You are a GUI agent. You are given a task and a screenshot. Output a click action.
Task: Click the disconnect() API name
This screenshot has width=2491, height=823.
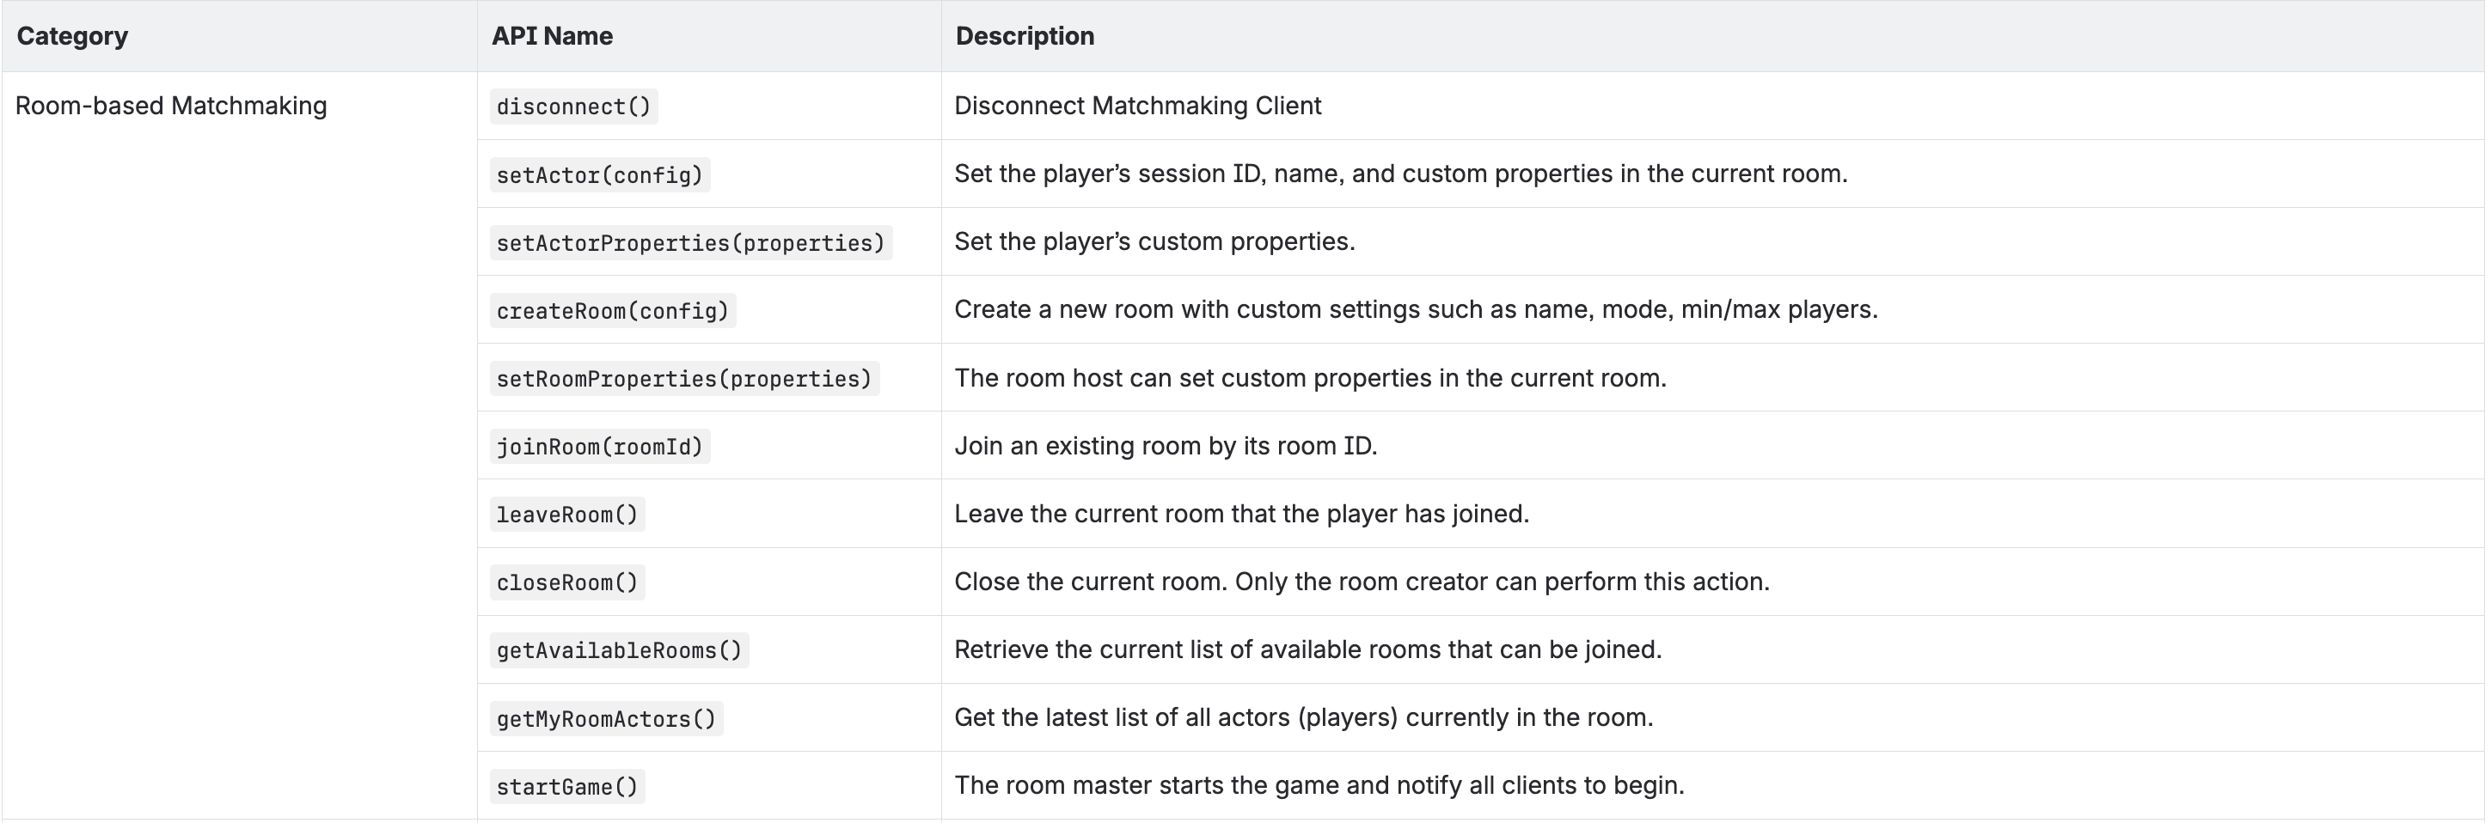[573, 107]
